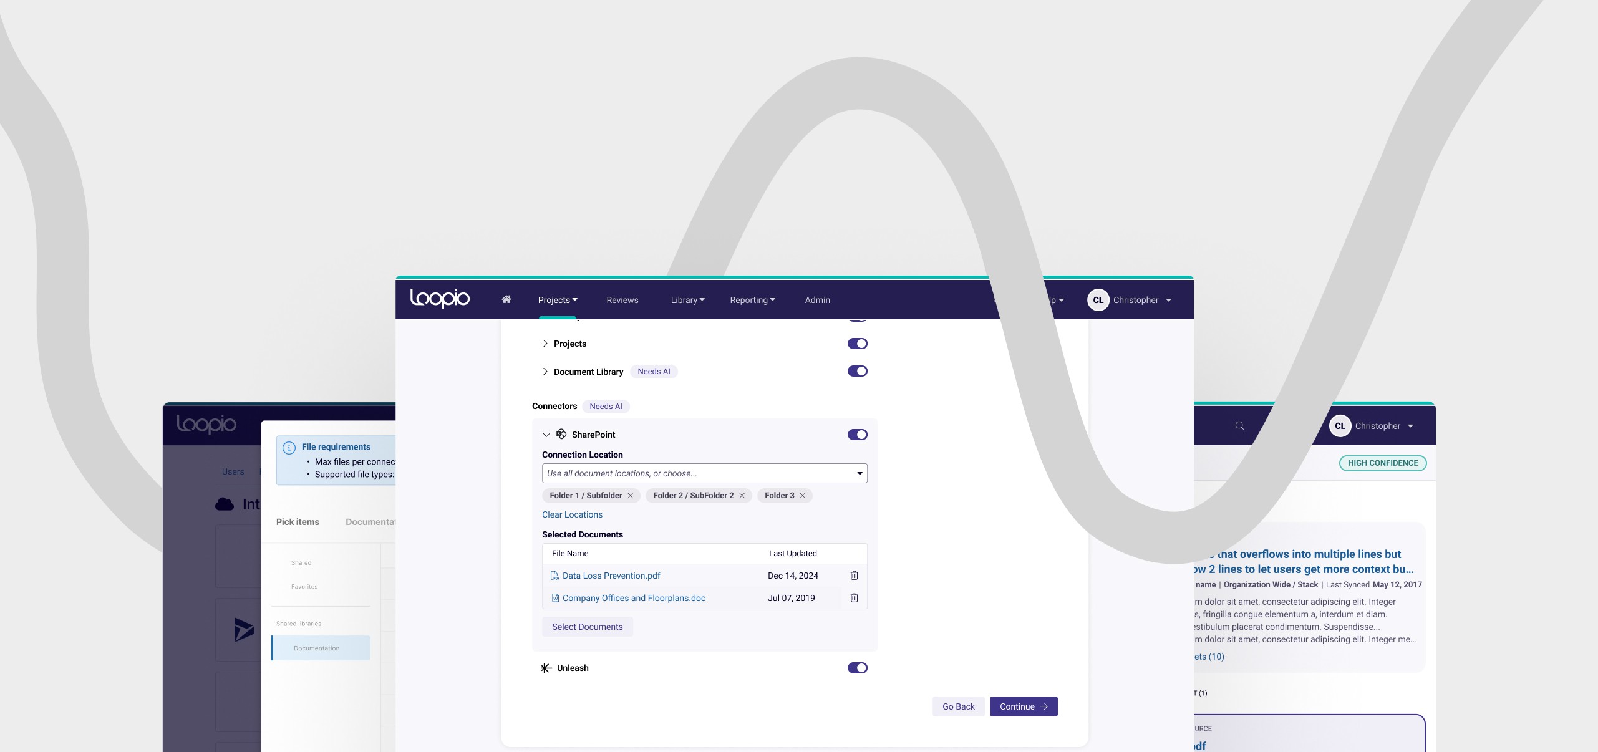Remove Folder 1 / Subfolder location chip
This screenshot has height=752, width=1598.
630,496
